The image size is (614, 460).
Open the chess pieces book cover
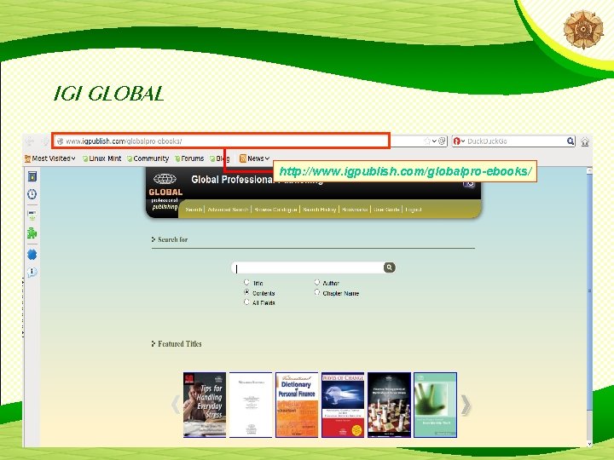click(x=389, y=405)
